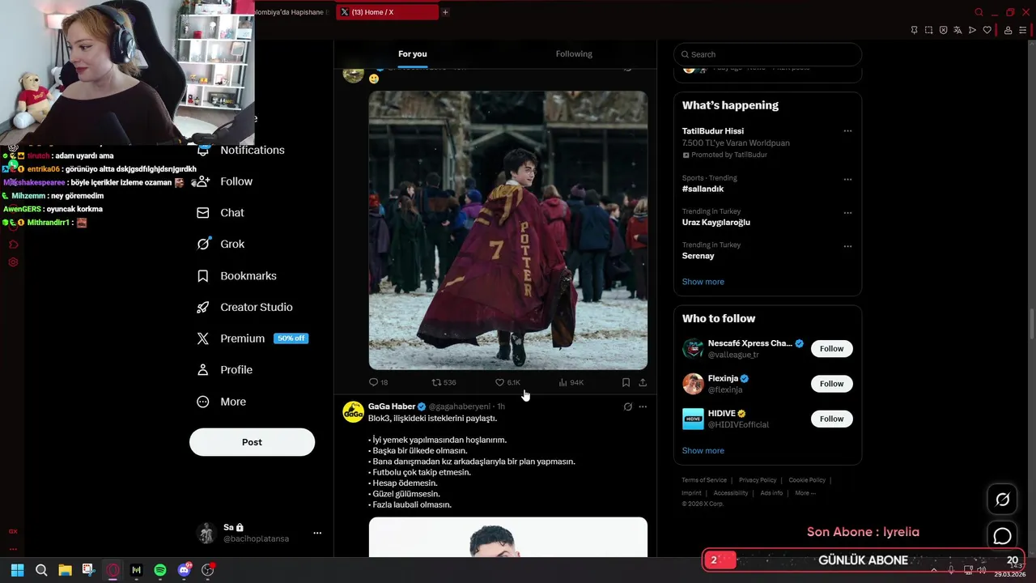
Task: Open Premium in the sidebar
Action: 242,338
